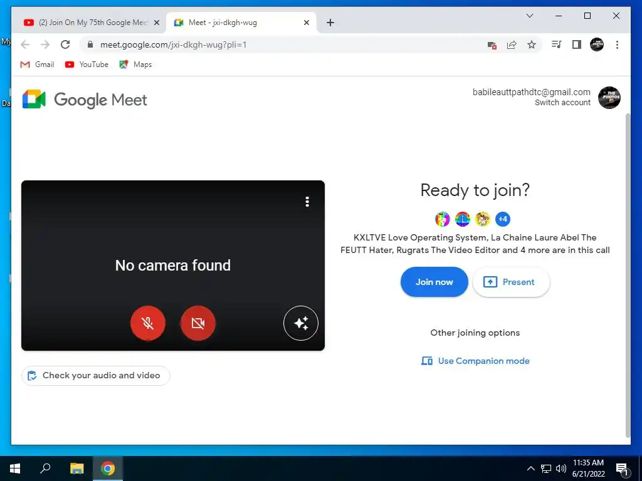Minimize the Chrome window

(x=559, y=16)
